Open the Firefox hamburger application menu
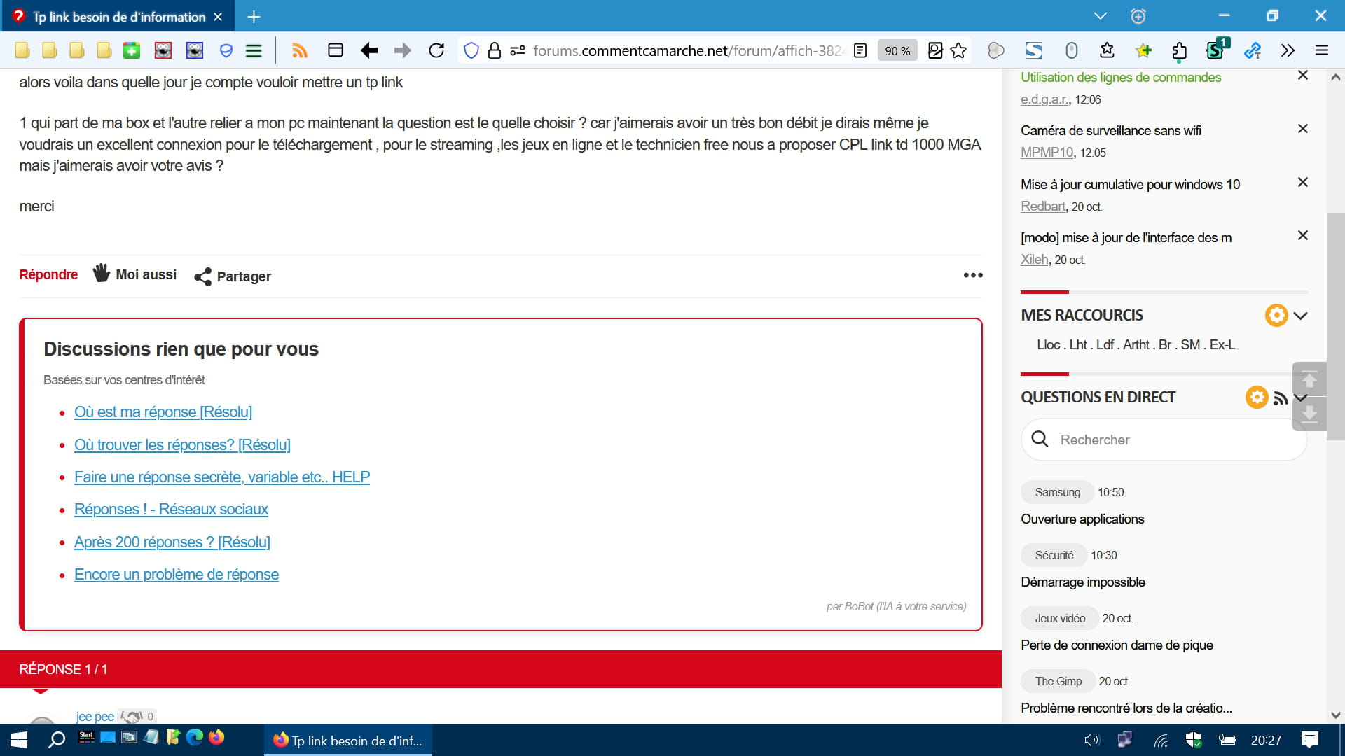The width and height of the screenshot is (1345, 756). (x=1322, y=50)
